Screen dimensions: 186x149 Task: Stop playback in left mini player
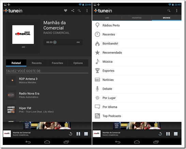coord(86,134)
